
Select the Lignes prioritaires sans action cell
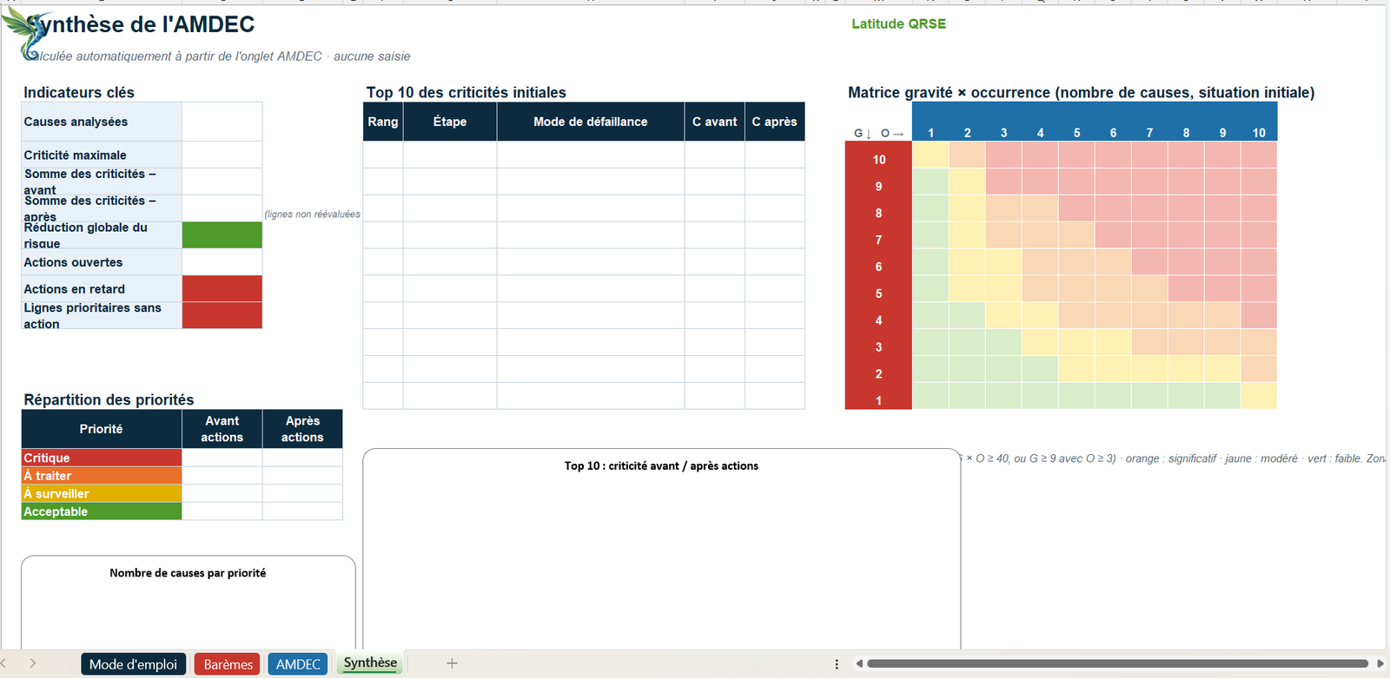pos(102,315)
